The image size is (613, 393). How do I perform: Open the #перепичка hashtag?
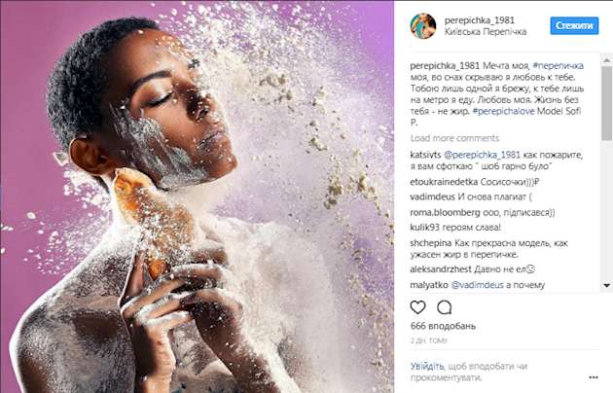click(559, 65)
